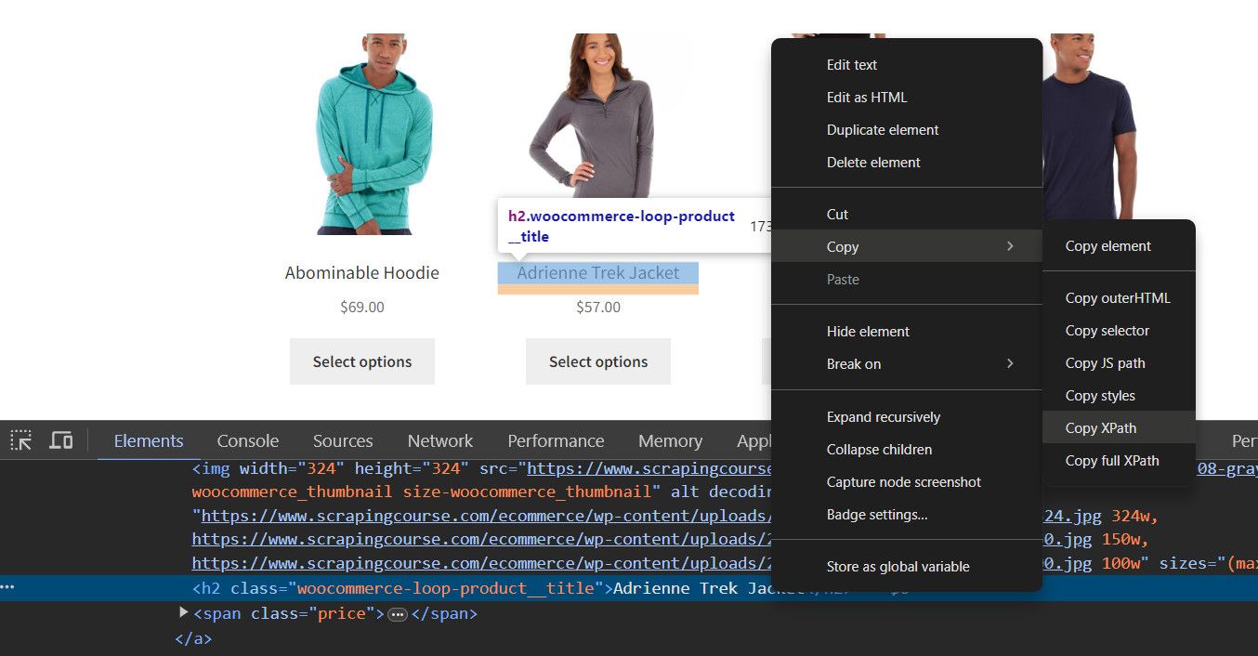Click the ellipsis badge inside span price
Image resolution: width=1258 pixels, height=656 pixels.
[398, 615]
